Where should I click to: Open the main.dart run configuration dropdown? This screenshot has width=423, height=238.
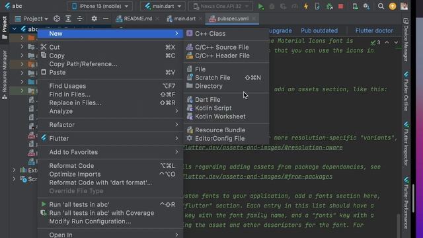pyautogui.click(x=163, y=6)
